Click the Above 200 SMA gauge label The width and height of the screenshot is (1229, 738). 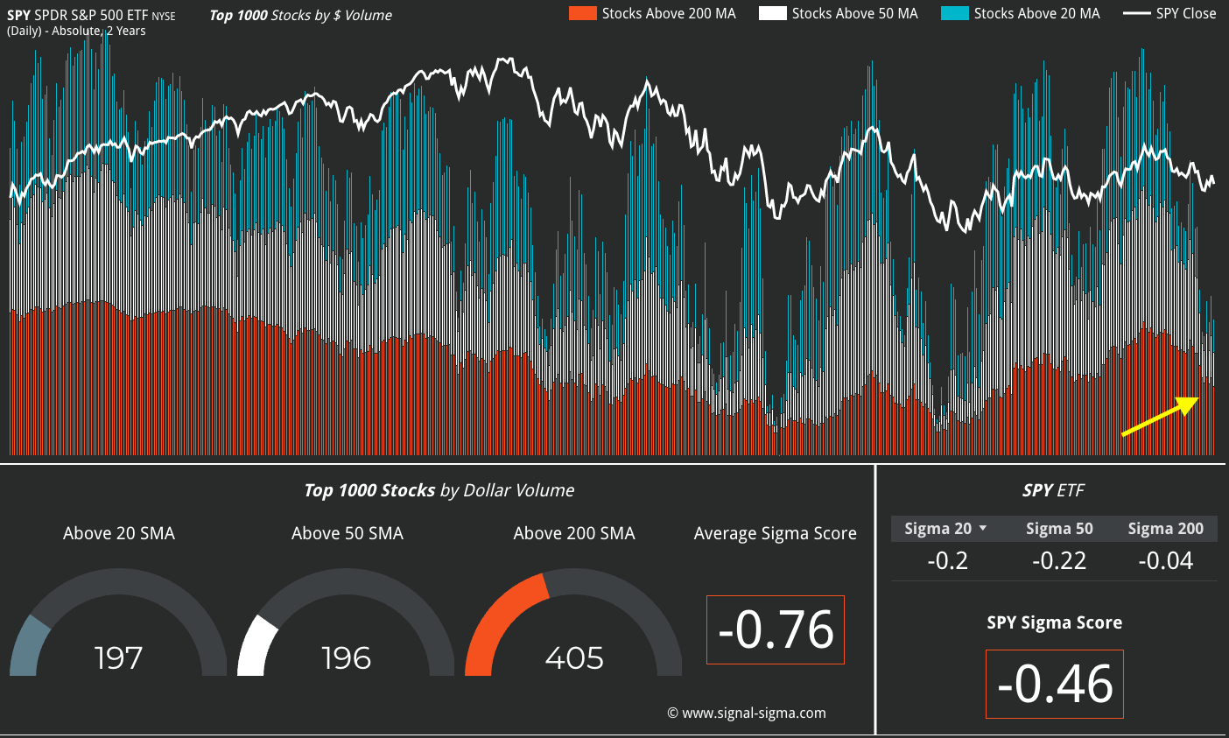click(574, 533)
